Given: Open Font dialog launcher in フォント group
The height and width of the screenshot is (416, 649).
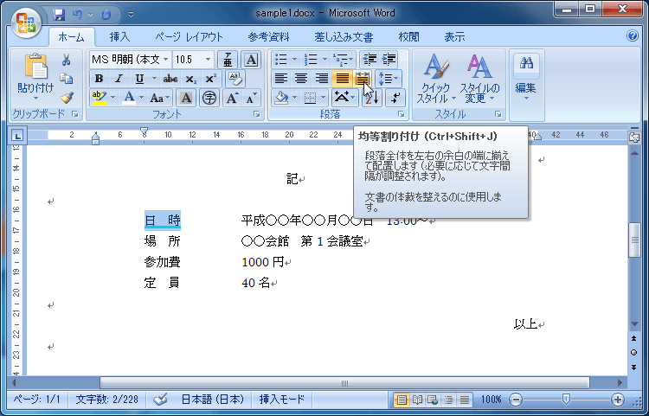Looking at the screenshot, I should pyautogui.click(x=257, y=114).
